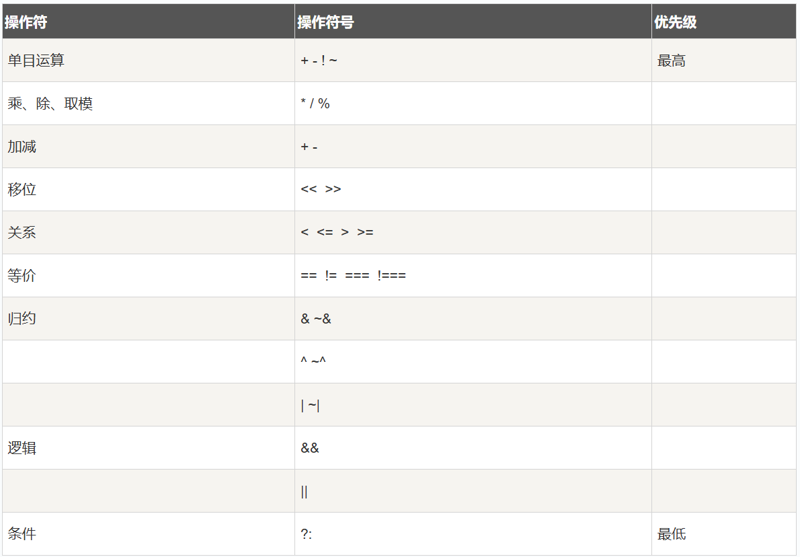Click the 关系 row label

pos(22,233)
